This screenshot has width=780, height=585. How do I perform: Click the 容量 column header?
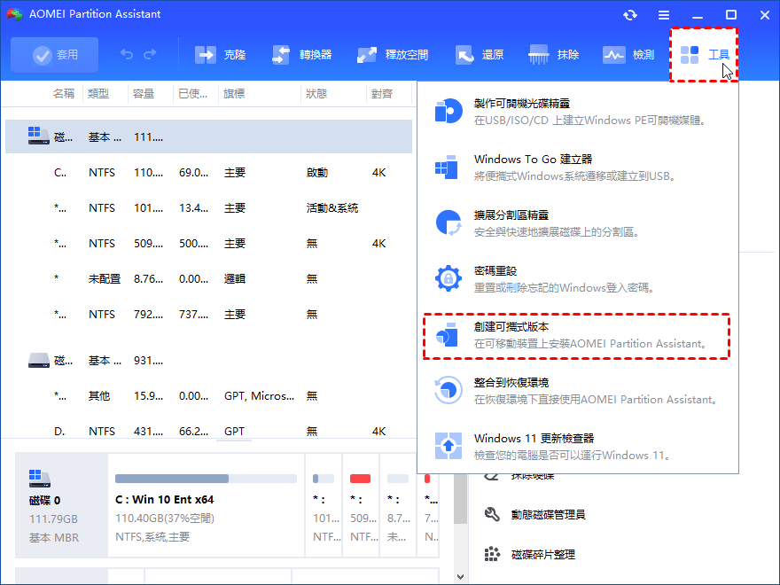click(144, 94)
